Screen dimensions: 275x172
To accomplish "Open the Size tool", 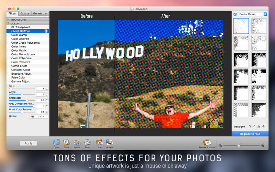I will click(x=99, y=142).
